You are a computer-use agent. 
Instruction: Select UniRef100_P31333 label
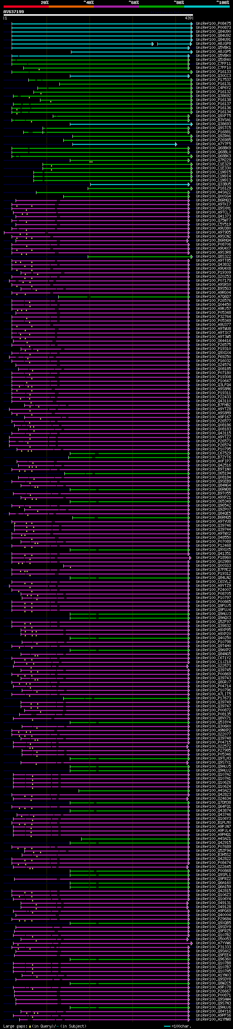click(213, 947)
